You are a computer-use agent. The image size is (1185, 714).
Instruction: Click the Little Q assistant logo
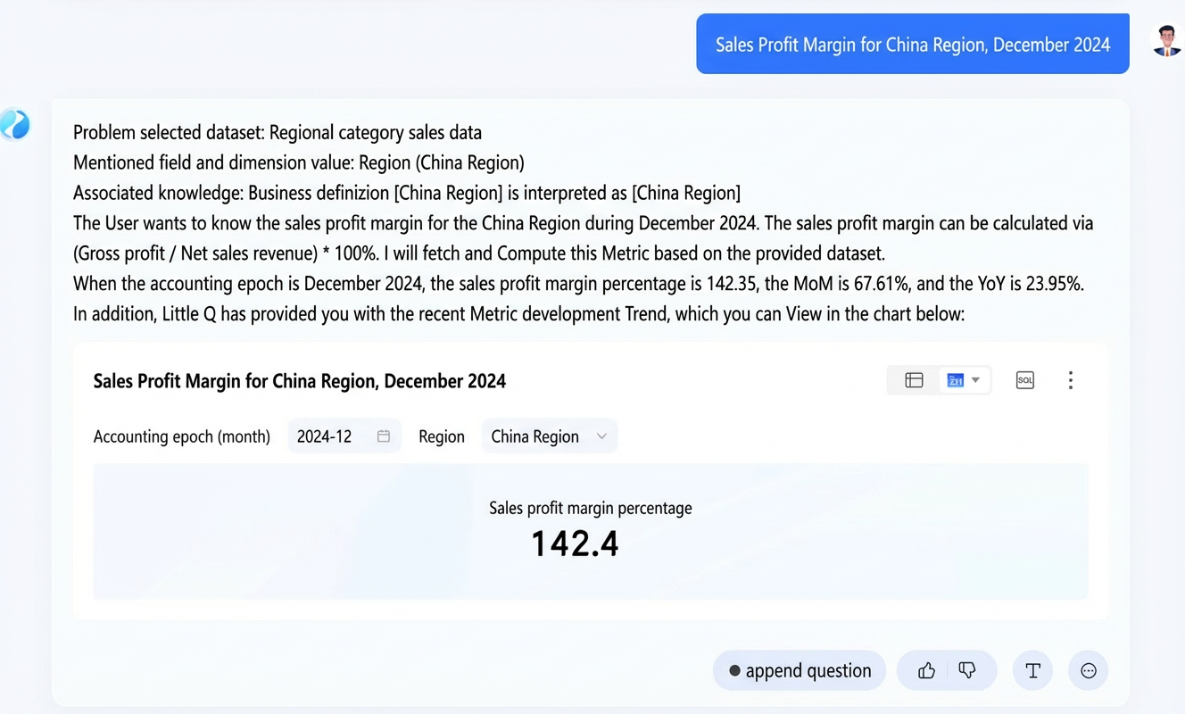click(x=15, y=124)
